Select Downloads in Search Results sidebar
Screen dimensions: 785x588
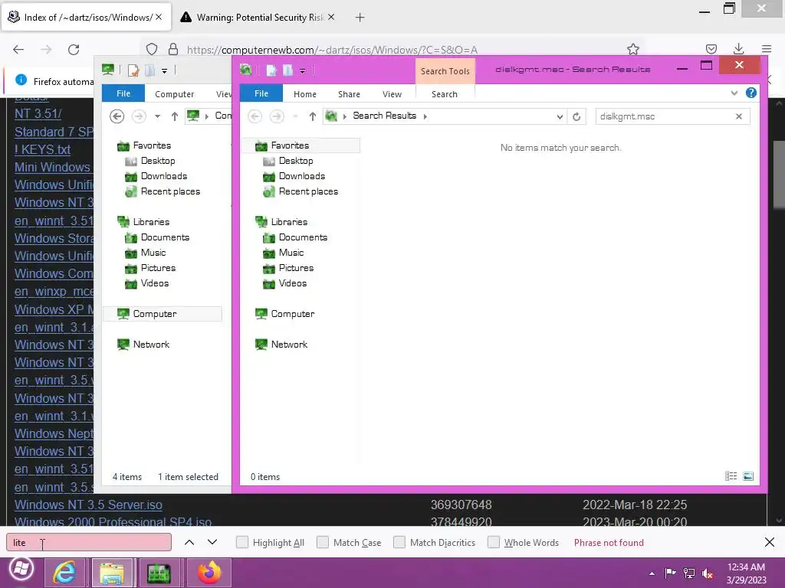click(302, 176)
